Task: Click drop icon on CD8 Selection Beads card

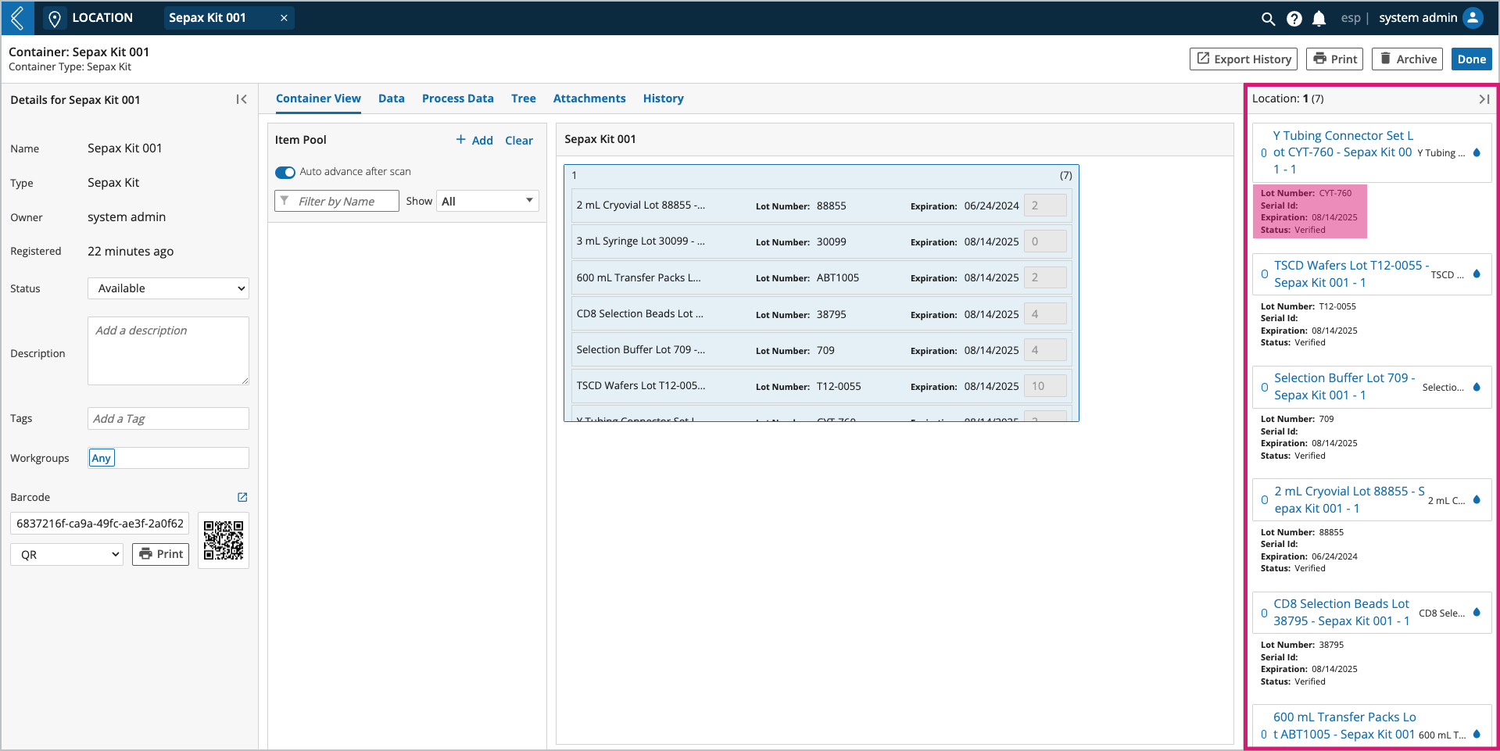Action: pyautogui.click(x=1477, y=613)
